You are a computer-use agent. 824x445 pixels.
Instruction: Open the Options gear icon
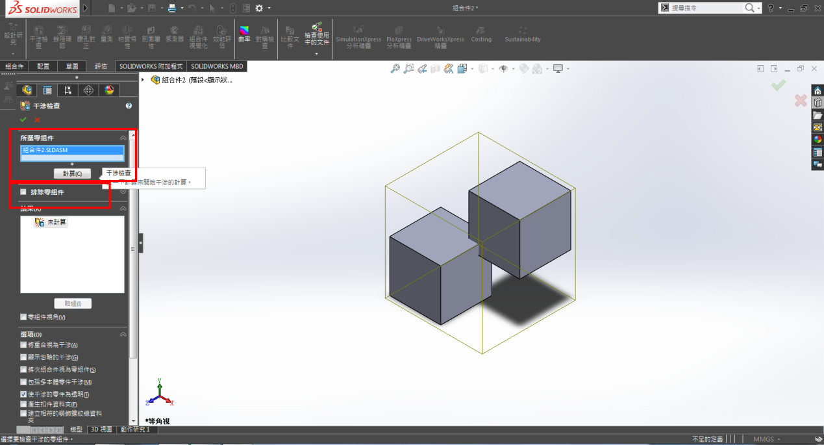(x=260, y=8)
